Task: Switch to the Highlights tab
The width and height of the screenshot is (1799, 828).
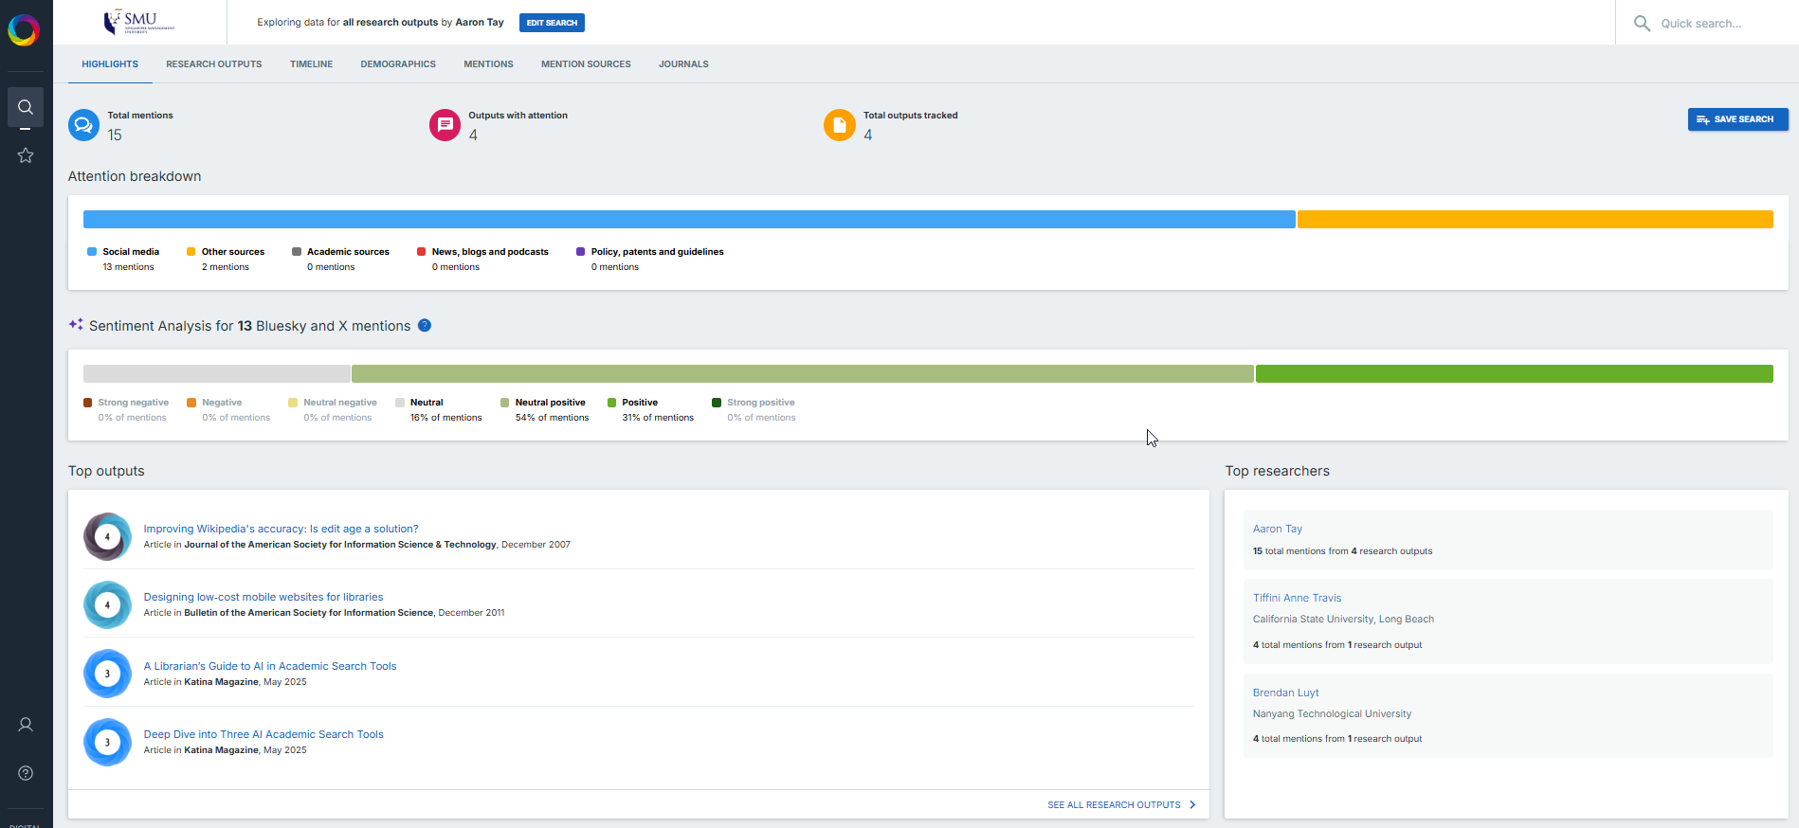Action: (x=110, y=64)
